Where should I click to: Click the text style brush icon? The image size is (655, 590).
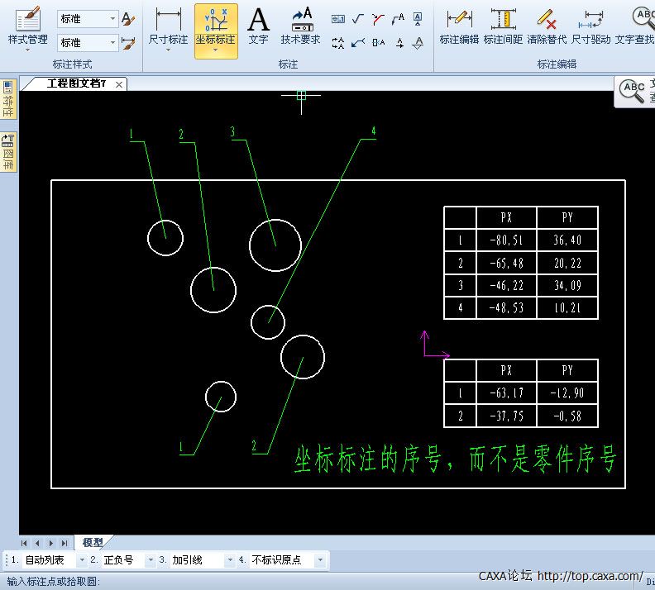[128, 19]
